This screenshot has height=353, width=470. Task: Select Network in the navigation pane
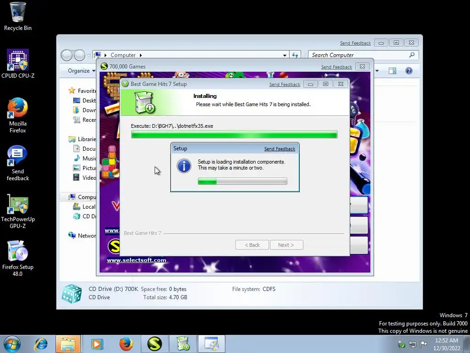tap(83, 235)
